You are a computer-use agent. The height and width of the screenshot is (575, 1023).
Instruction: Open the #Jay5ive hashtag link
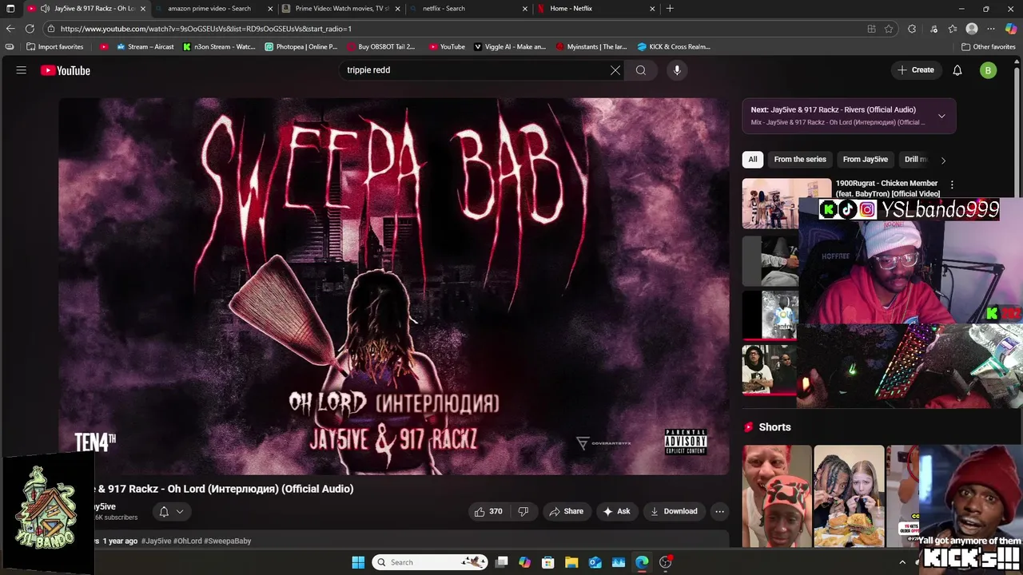[x=156, y=541]
